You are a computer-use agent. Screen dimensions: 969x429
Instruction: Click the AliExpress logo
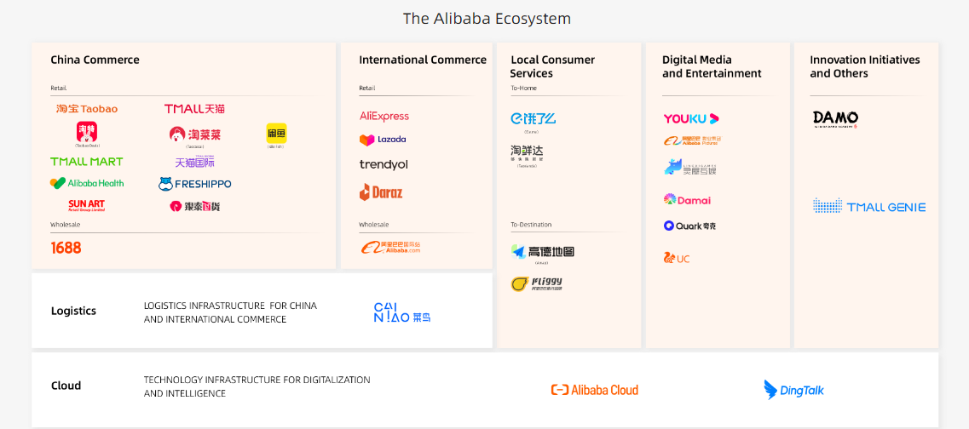(x=384, y=116)
